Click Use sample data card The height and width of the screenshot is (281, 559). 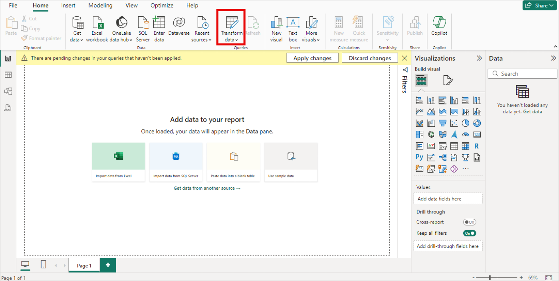[291, 162]
